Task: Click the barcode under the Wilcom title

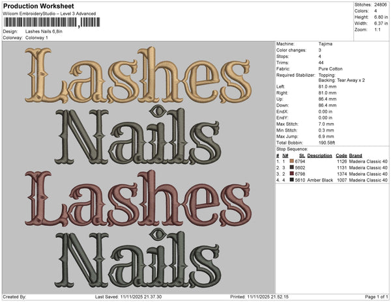Action: pyautogui.click(x=52, y=22)
